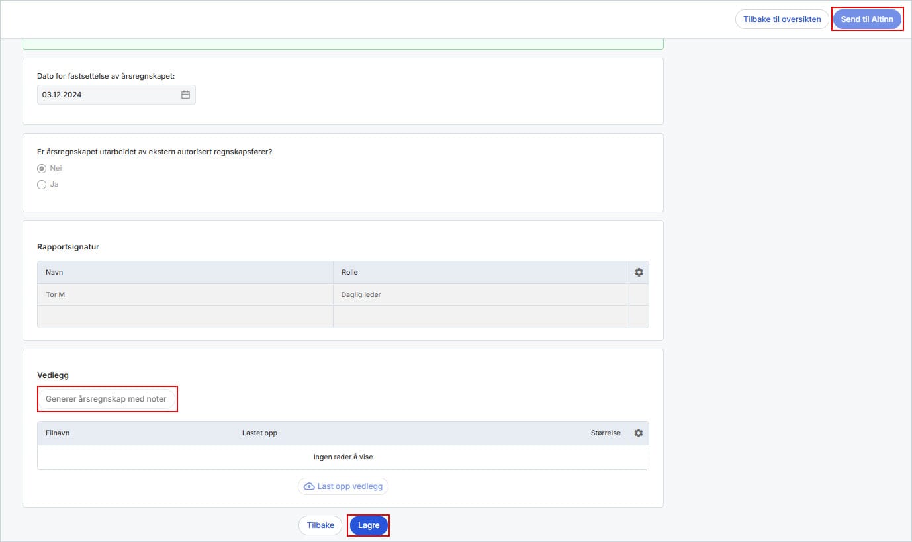
Task: Focus the date field 03.12.2024
Action: pos(116,95)
